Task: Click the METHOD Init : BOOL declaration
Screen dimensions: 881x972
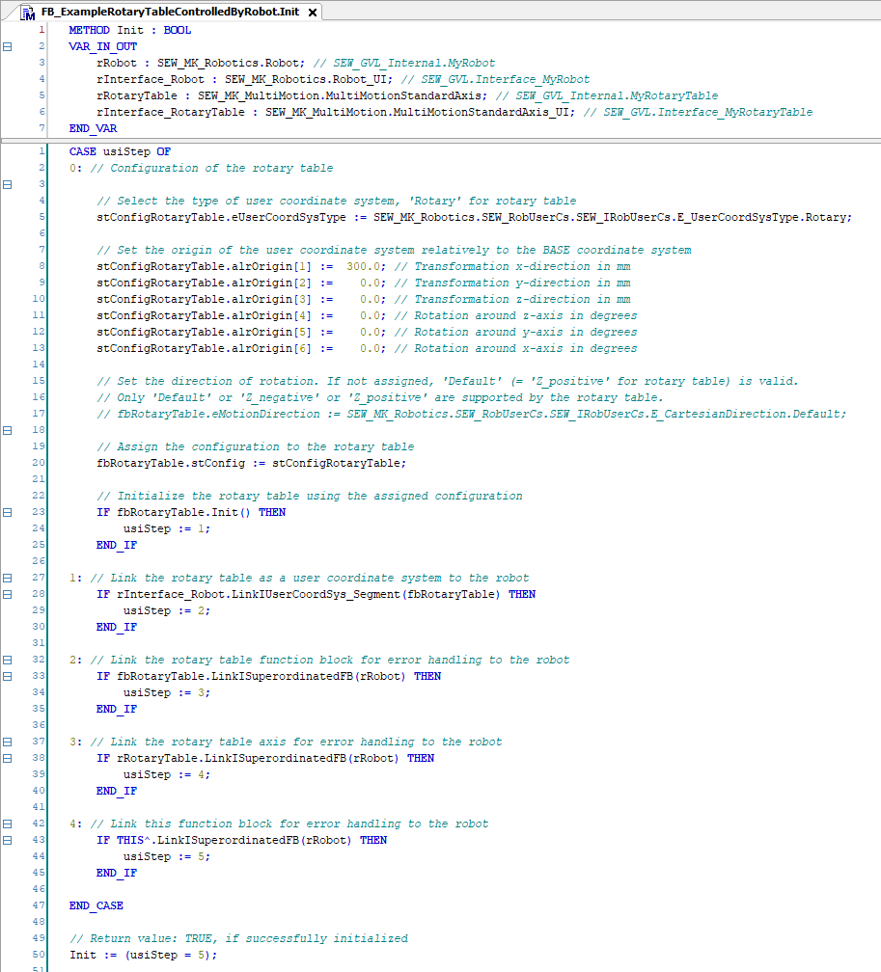Action: coord(129,30)
